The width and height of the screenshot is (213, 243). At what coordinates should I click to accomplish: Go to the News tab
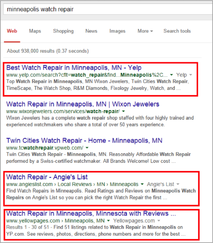[x=91, y=31]
